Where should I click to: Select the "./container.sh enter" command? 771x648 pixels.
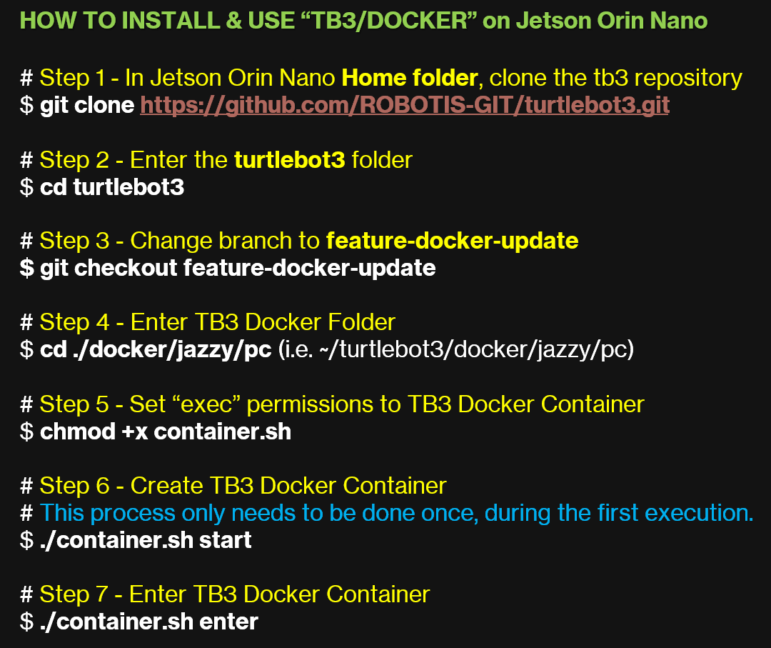pyautogui.click(x=148, y=622)
